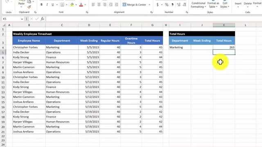Image resolution: width=262 pixels, height=147 pixels.
Task: Open the Insert cells menu
Action: click(x=238, y=4)
